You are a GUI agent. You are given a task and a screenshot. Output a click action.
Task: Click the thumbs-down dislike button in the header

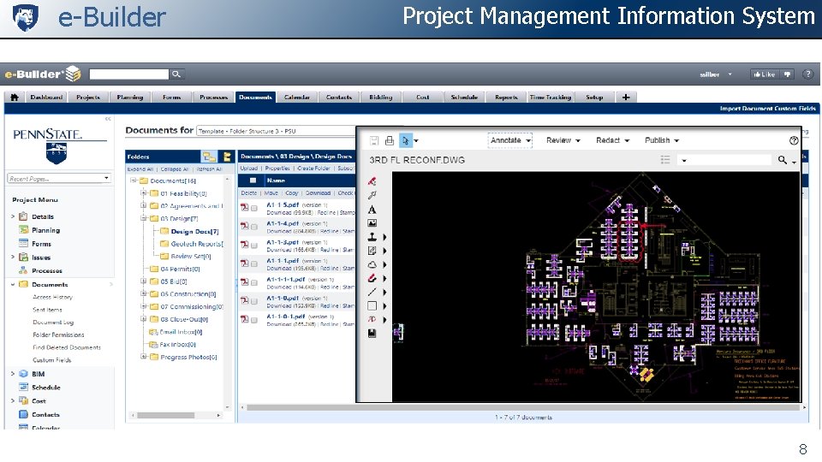coord(787,74)
